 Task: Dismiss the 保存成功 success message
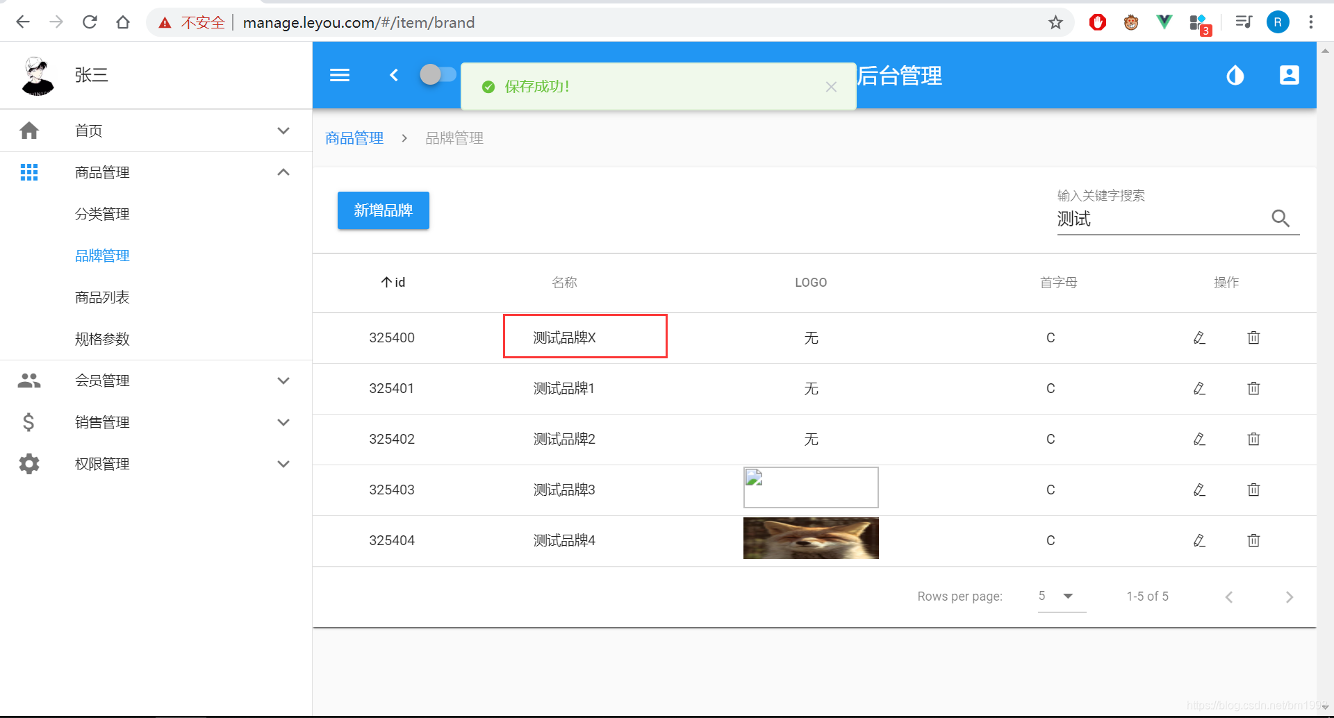click(x=831, y=86)
